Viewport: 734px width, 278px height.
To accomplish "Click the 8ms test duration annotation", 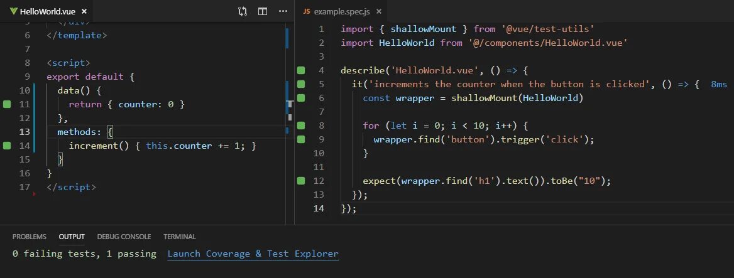I will (718, 84).
